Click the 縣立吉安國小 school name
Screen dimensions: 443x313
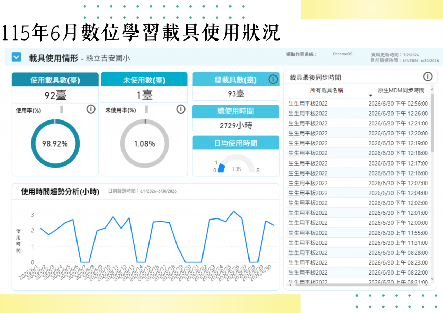point(108,59)
